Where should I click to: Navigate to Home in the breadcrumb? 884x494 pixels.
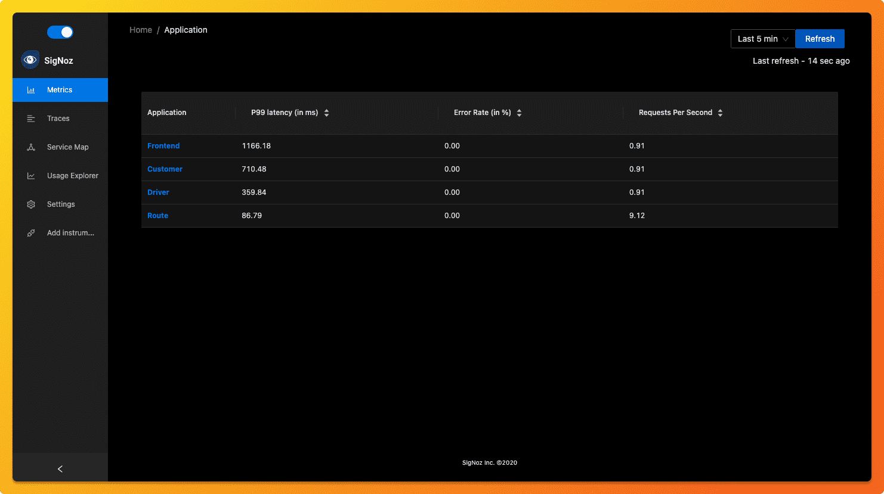(x=141, y=30)
